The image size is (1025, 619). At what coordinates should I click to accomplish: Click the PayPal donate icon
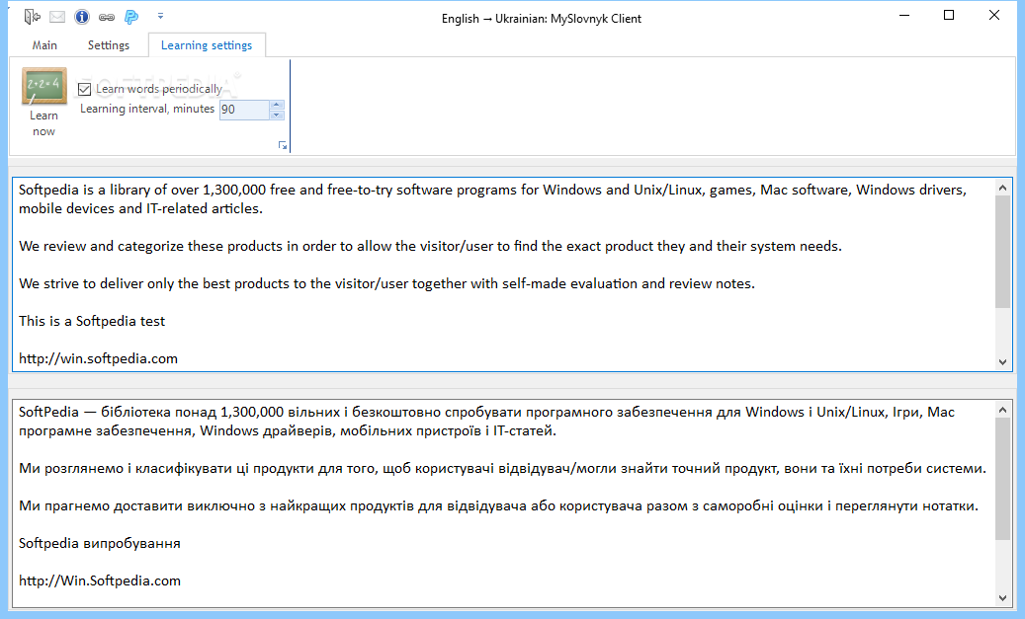(131, 17)
